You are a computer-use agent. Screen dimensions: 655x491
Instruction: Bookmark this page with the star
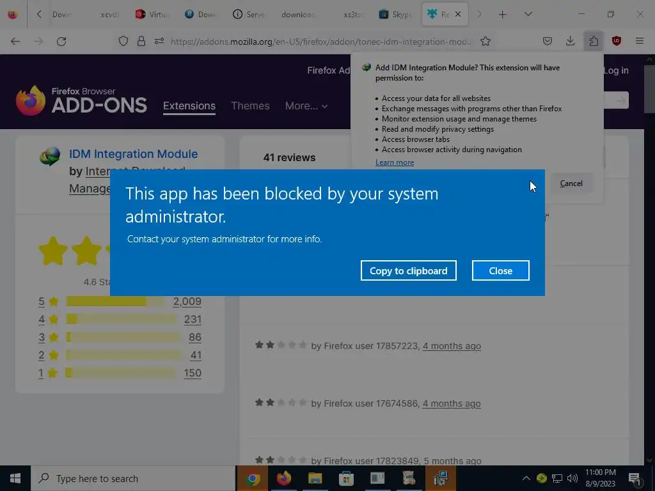tap(485, 42)
